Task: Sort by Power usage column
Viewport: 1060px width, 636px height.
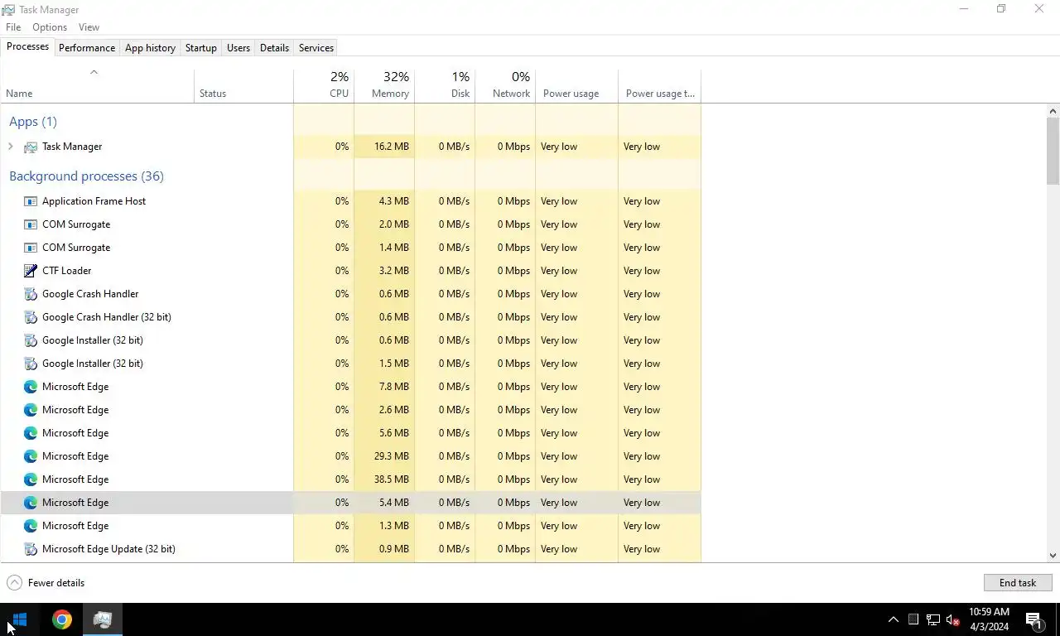Action: [576, 85]
